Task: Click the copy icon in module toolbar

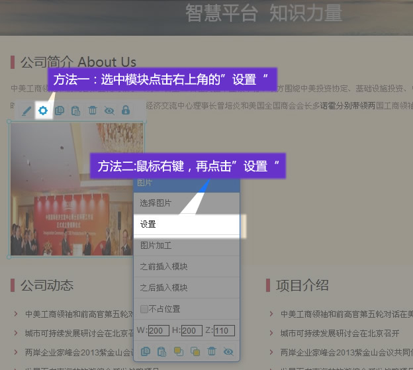Action: pyautogui.click(x=60, y=111)
